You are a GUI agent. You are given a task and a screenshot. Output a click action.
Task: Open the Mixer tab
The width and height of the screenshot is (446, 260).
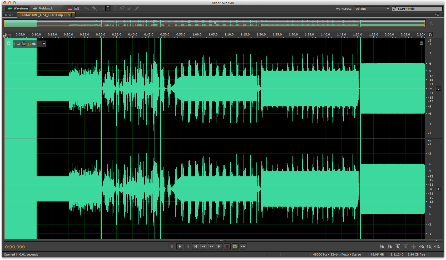click(x=9, y=15)
